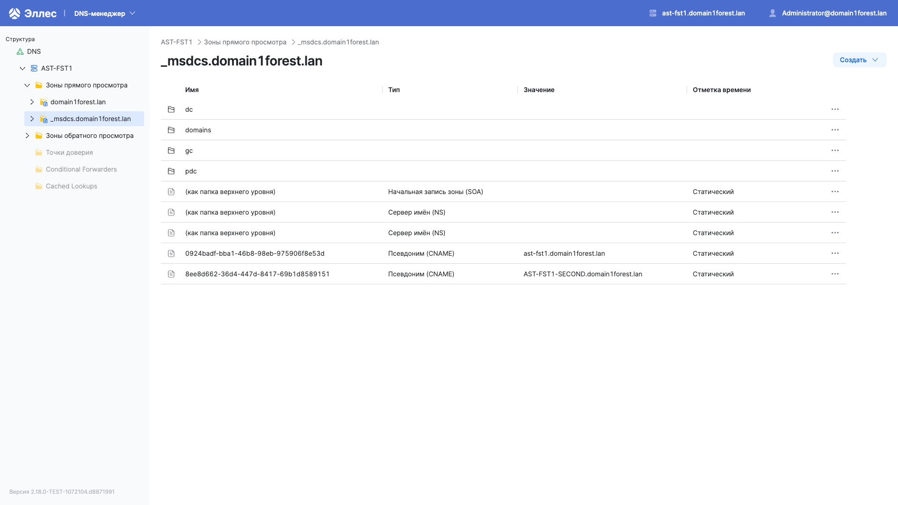Click the record icon on the SOA row
Image resolution: width=898 pixels, height=505 pixels.
pos(171,192)
